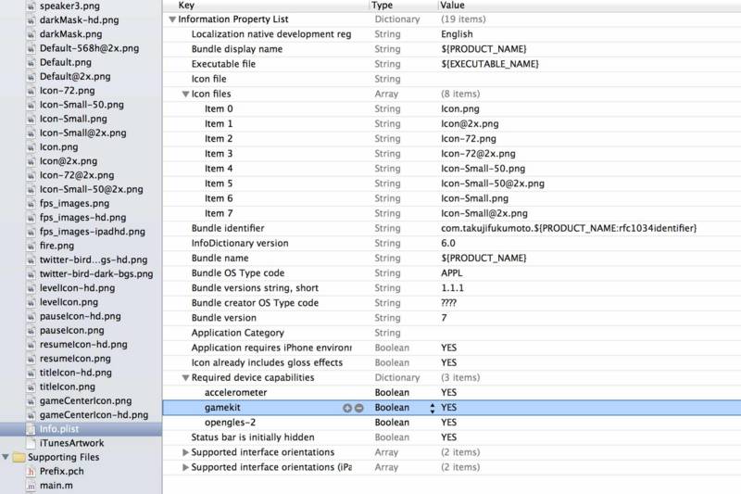Click the titleIcon.png file icon
Screen dimensions: 741x494
pyautogui.click(x=31, y=386)
